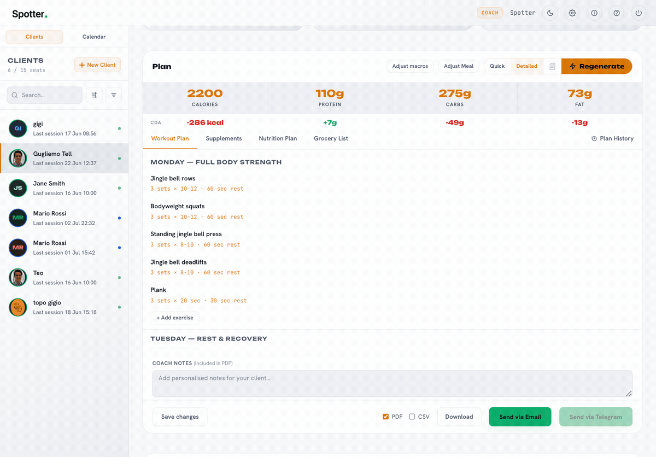The width and height of the screenshot is (656, 457).
Task: Switch to Quick plan mode
Action: (x=497, y=66)
